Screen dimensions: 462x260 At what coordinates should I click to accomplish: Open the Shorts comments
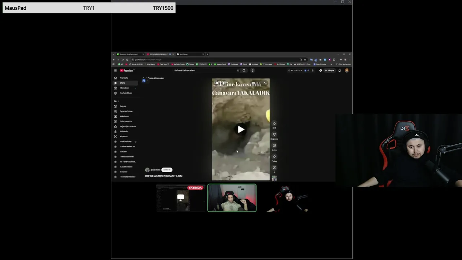274,146
